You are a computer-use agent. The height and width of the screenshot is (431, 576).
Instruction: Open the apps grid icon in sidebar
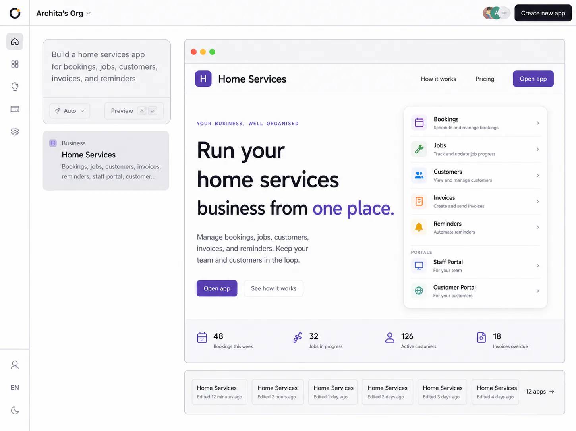coord(15,64)
